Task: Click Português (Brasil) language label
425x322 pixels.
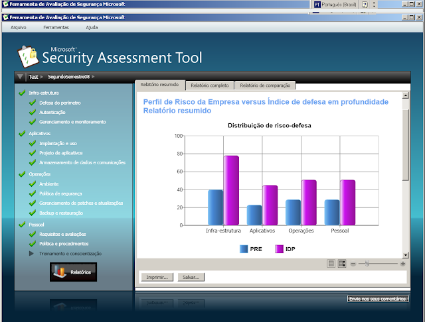Action: 339,5
